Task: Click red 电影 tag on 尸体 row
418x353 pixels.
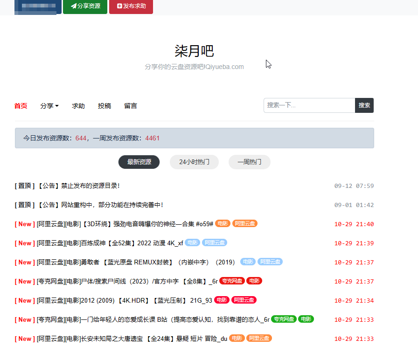Action: (x=254, y=281)
